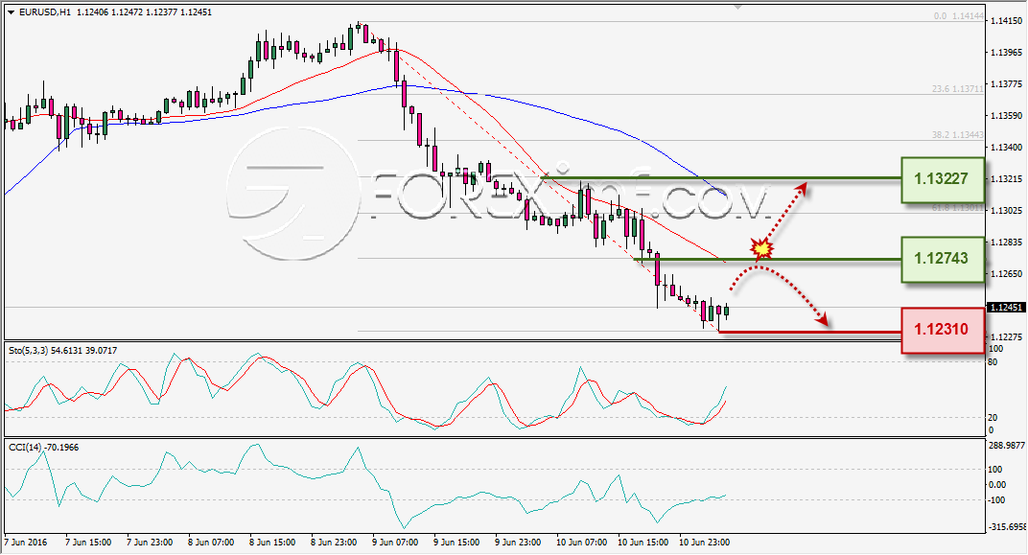Click CCI scale minimum -315.6958
Image resolution: width=1028 pixels, height=555 pixels.
[x=1007, y=527]
